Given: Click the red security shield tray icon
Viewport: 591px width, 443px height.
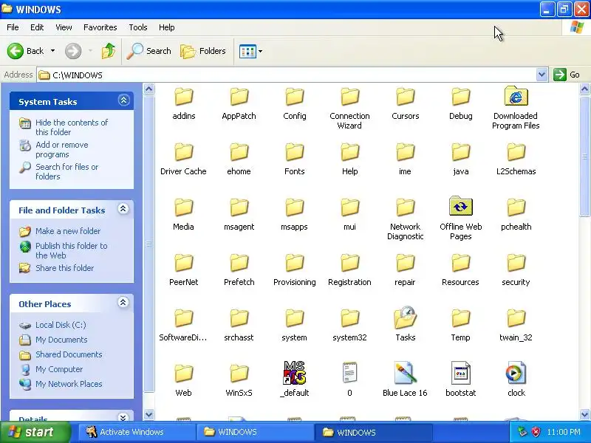Looking at the screenshot, I should click(536, 432).
